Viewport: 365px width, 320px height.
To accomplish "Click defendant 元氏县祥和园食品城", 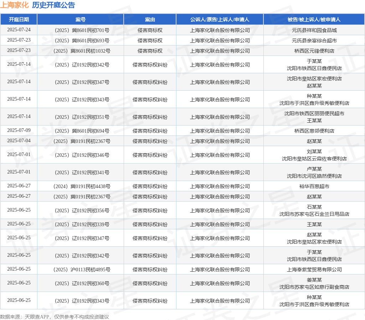I will tap(314, 30).
